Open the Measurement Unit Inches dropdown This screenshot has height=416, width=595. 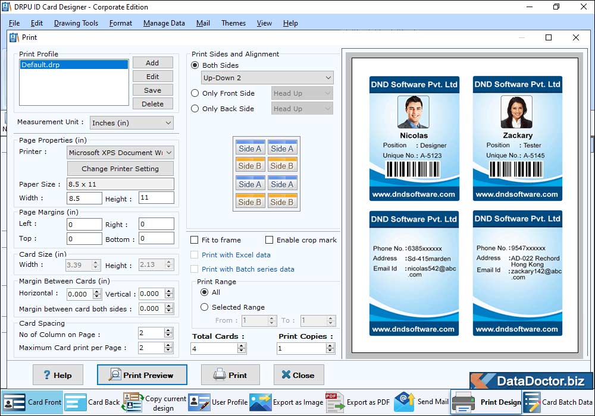(131, 123)
